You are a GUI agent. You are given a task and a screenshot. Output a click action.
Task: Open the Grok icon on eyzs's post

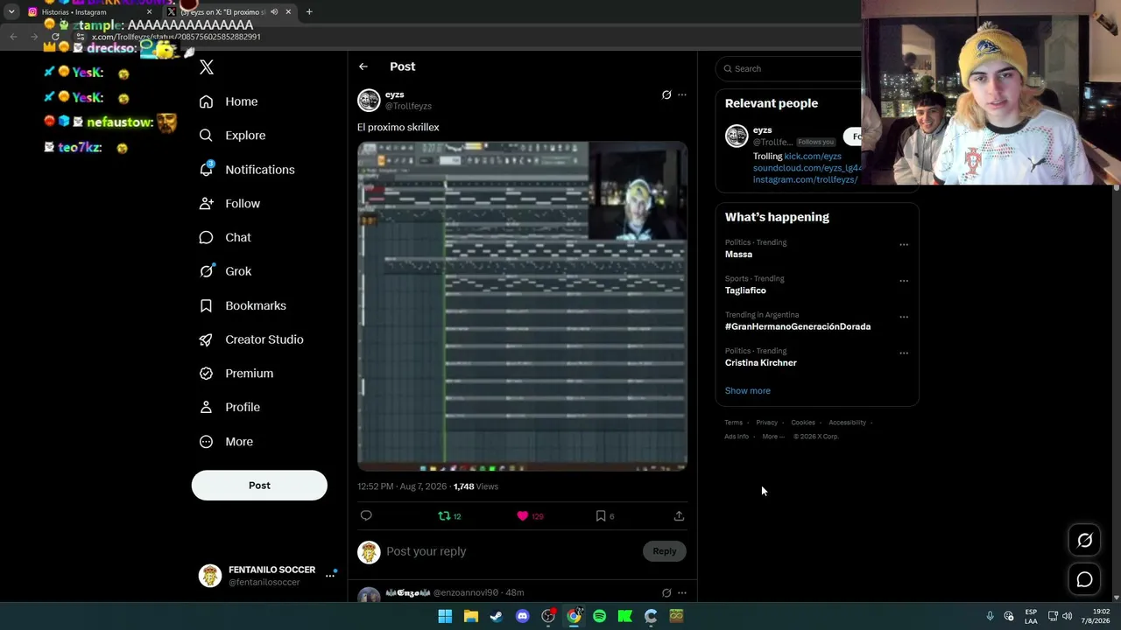click(x=666, y=94)
